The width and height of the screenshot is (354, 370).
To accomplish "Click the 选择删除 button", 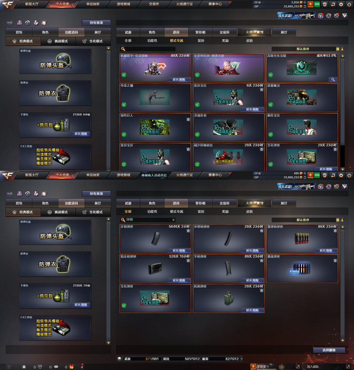I will click(x=329, y=350).
